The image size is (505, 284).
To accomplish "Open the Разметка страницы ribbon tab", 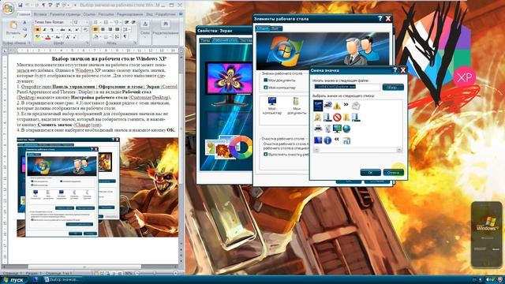I will (65, 14).
